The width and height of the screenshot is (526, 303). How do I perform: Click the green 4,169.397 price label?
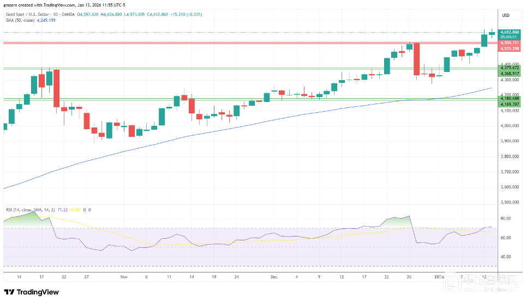tap(509, 104)
